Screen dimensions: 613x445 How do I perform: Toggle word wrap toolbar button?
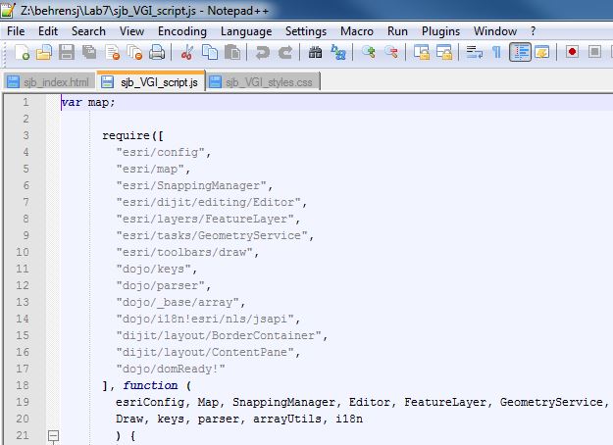pyautogui.click(x=474, y=52)
